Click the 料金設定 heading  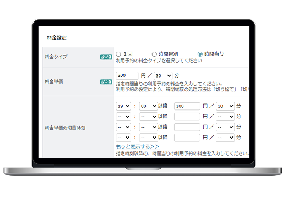pyautogui.click(x=57, y=38)
